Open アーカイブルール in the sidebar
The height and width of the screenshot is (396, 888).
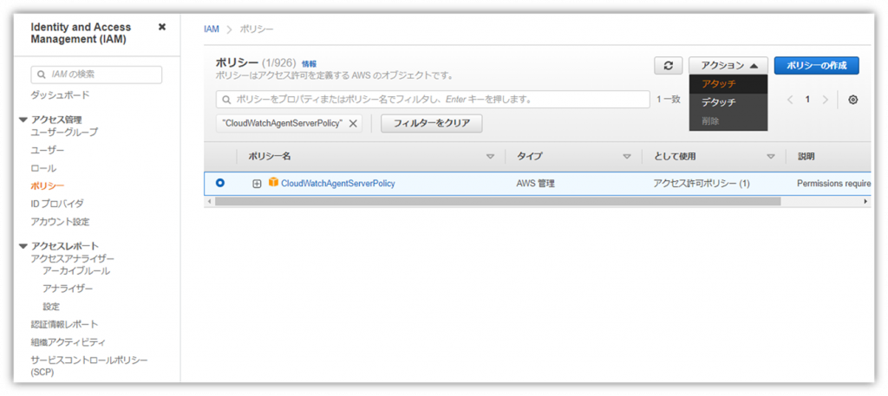[x=76, y=271]
